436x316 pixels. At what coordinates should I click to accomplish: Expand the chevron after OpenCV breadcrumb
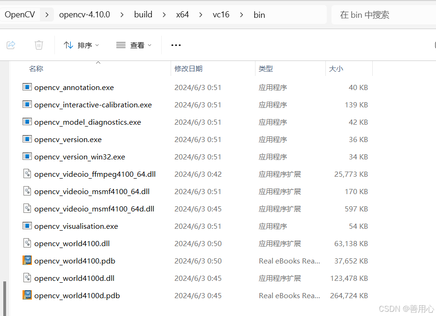47,15
